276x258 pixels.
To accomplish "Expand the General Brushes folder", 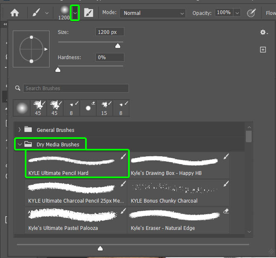I will click(19, 130).
